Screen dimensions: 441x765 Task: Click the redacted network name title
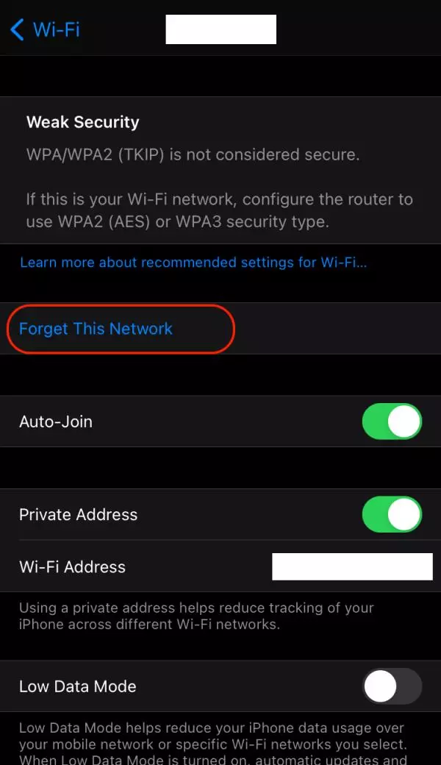pos(220,29)
